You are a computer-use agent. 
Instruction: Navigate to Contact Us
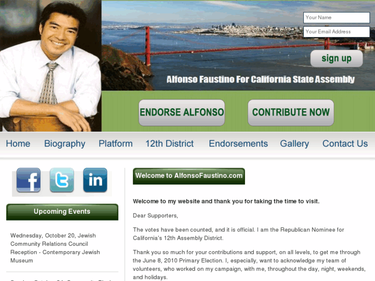[345, 144]
